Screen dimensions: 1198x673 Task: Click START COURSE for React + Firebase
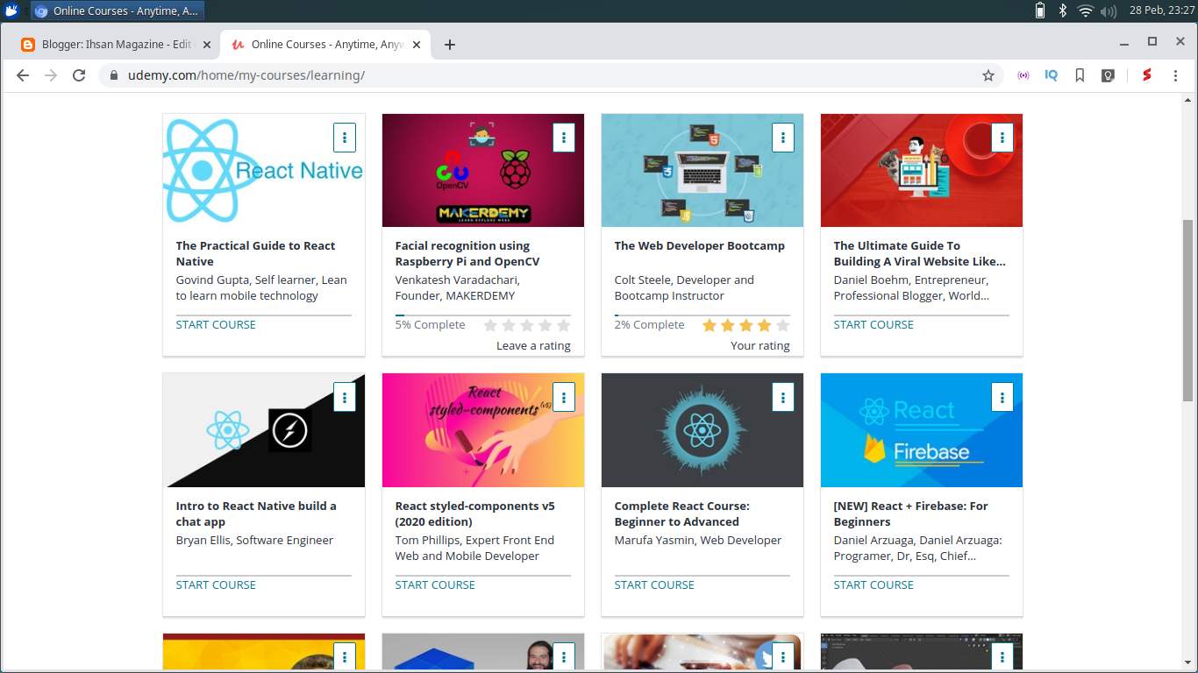click(874, 584)
